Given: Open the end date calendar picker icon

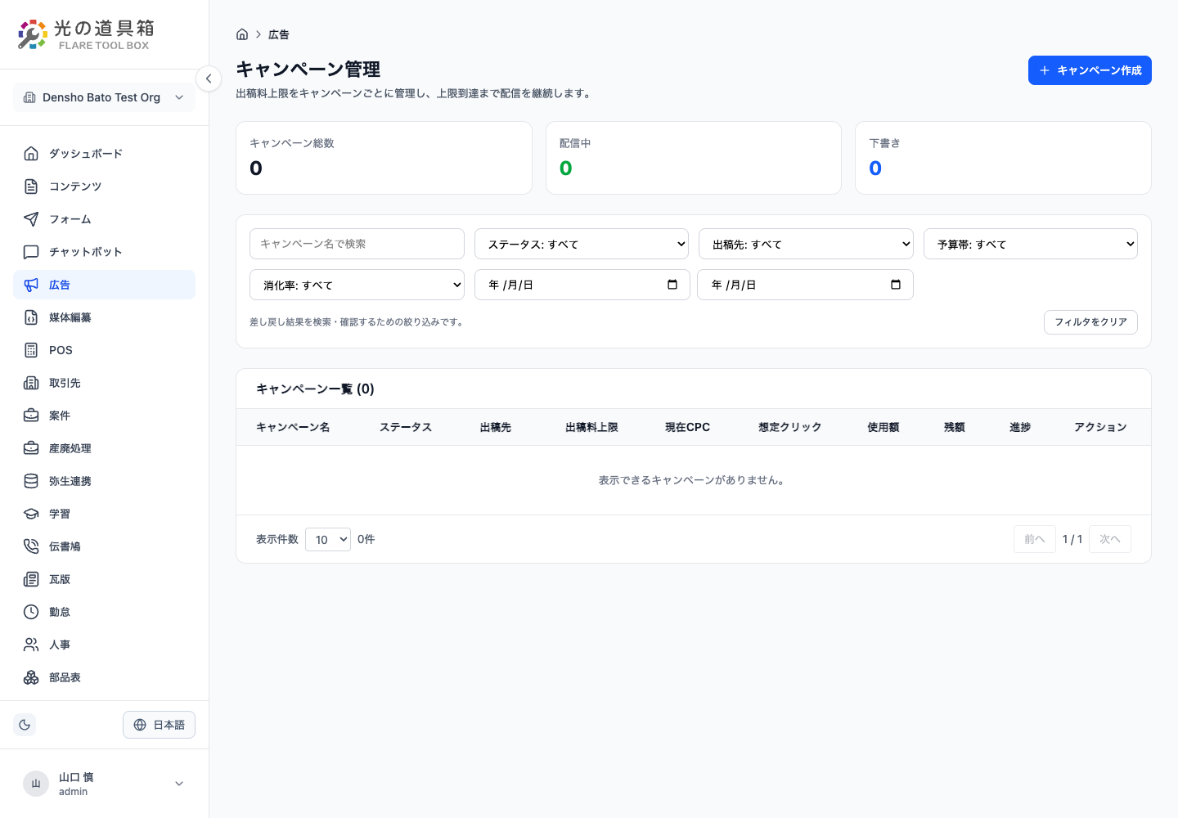Looking at the screenshot, I should (x=896, y=285).
